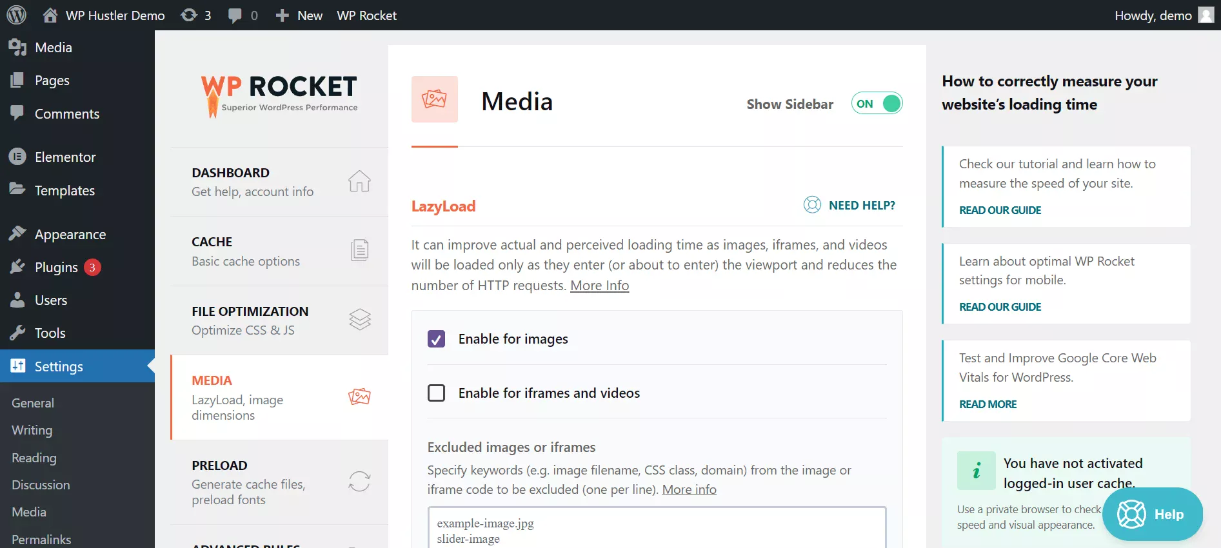Viewport: 1221px width, 548px height.
Task: Click LazyLoad More Info link
Action: tap(599, 286)
